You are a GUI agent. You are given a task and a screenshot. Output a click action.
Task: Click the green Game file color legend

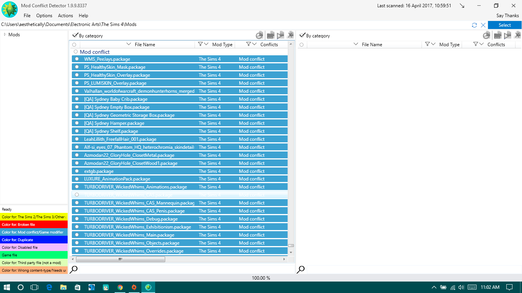point(34,255)
